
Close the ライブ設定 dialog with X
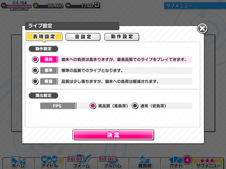(202, 29)
